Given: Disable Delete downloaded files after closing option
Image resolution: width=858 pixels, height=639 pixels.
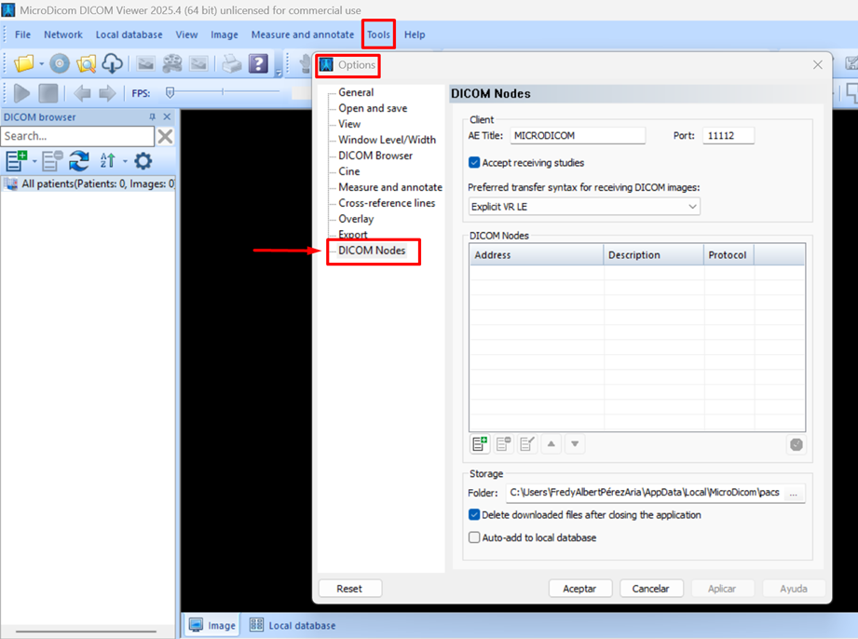Looking at the screenshot, I should coord(474,515).
